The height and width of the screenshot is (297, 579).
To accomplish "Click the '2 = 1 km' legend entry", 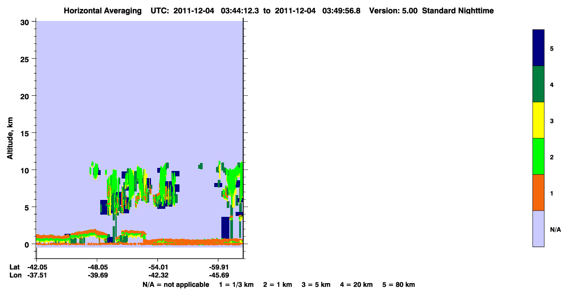I will pyautogui.click(x=277, y=285).
